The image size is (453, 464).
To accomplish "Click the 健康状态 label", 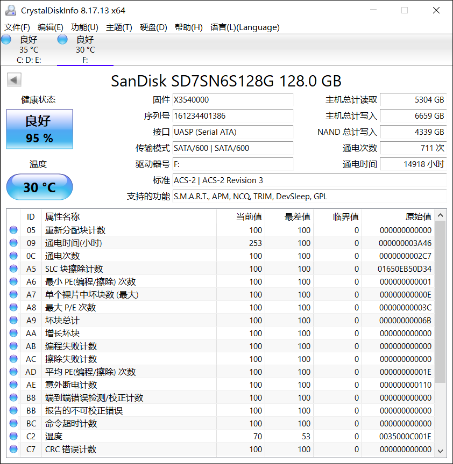I will tap(38, 99).
